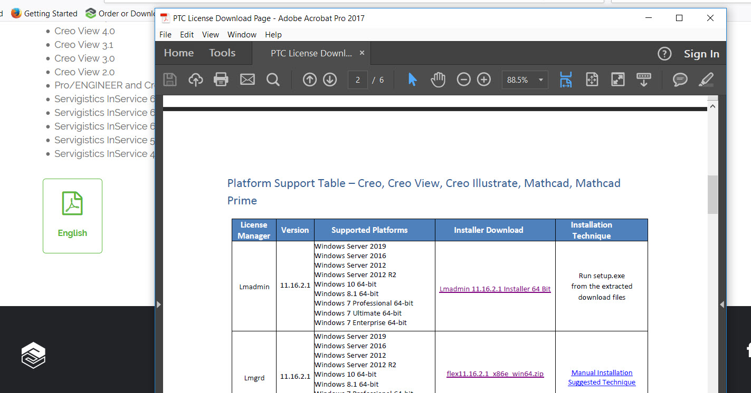Toggle continuous scrolling page view mode
751x393 pixels.
point(566,79)
